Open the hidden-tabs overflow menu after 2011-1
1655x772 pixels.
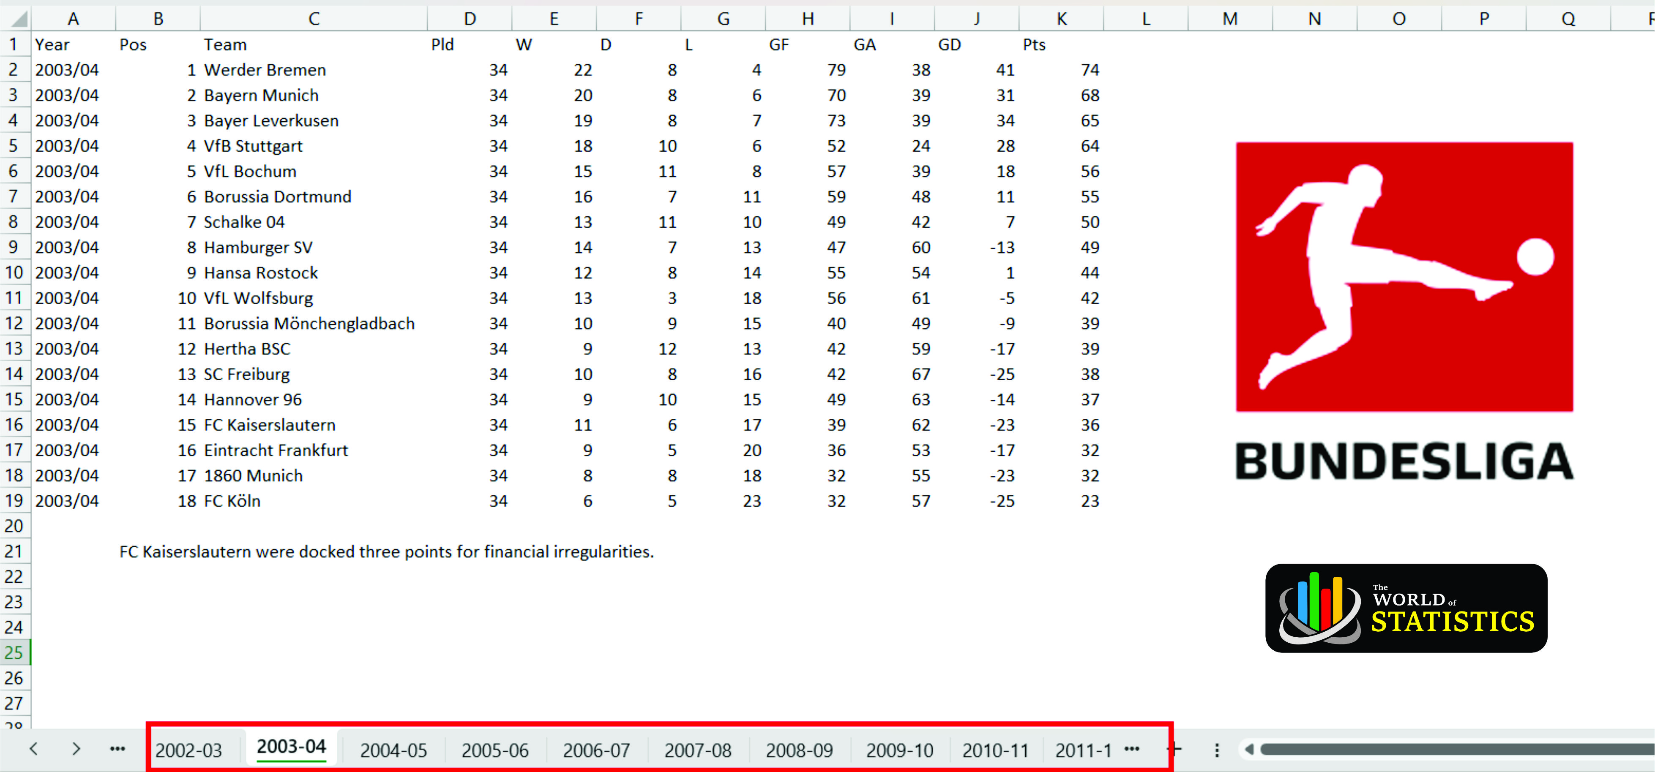tap(1132, 749)
